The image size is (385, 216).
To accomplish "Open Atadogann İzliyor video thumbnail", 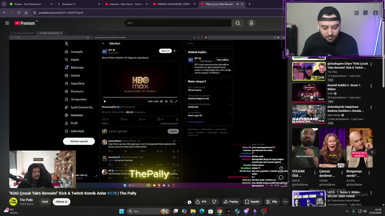I will click(x=309, y=71).
